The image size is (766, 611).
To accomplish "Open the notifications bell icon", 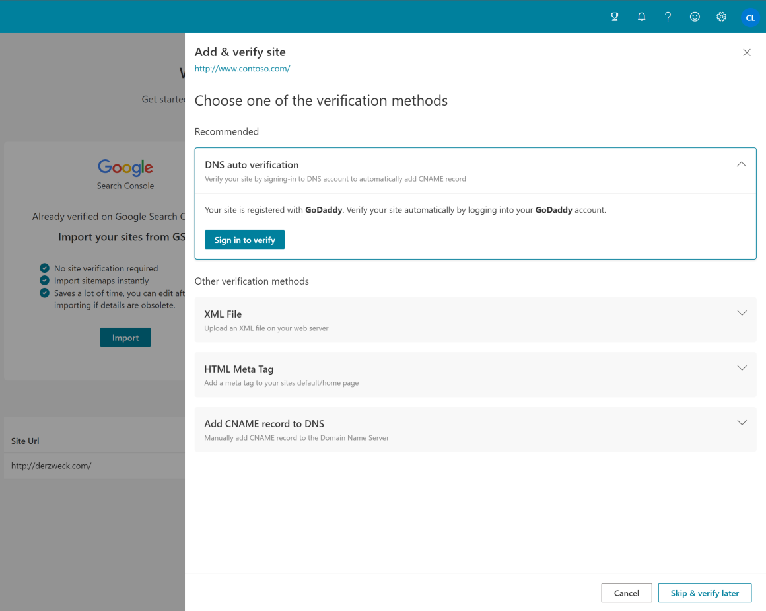I will 641,17.
